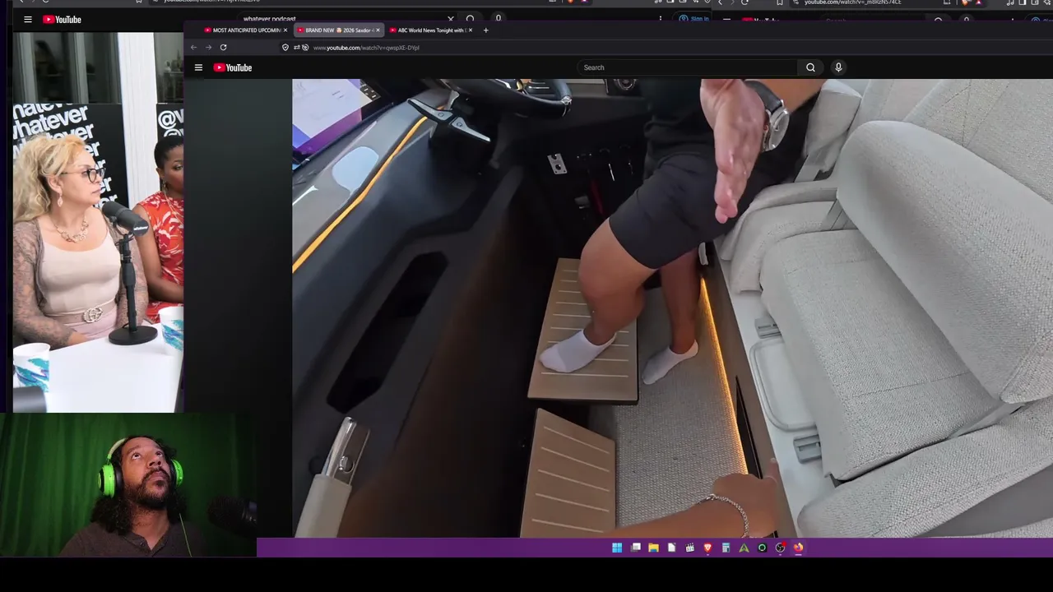Open a new browser tab with plus button
Viewport: 1053px width, 592px height.
(x=485, y=30)
